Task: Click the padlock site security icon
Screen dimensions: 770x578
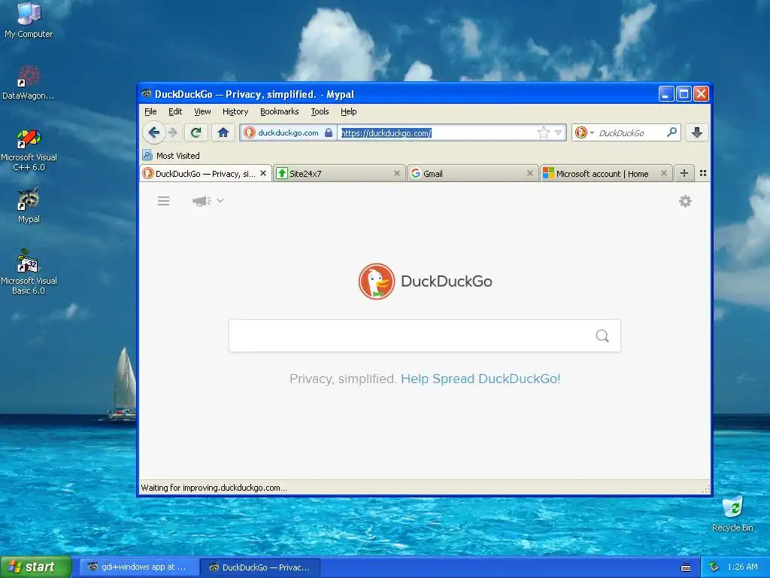Action: tap(329, 132)
